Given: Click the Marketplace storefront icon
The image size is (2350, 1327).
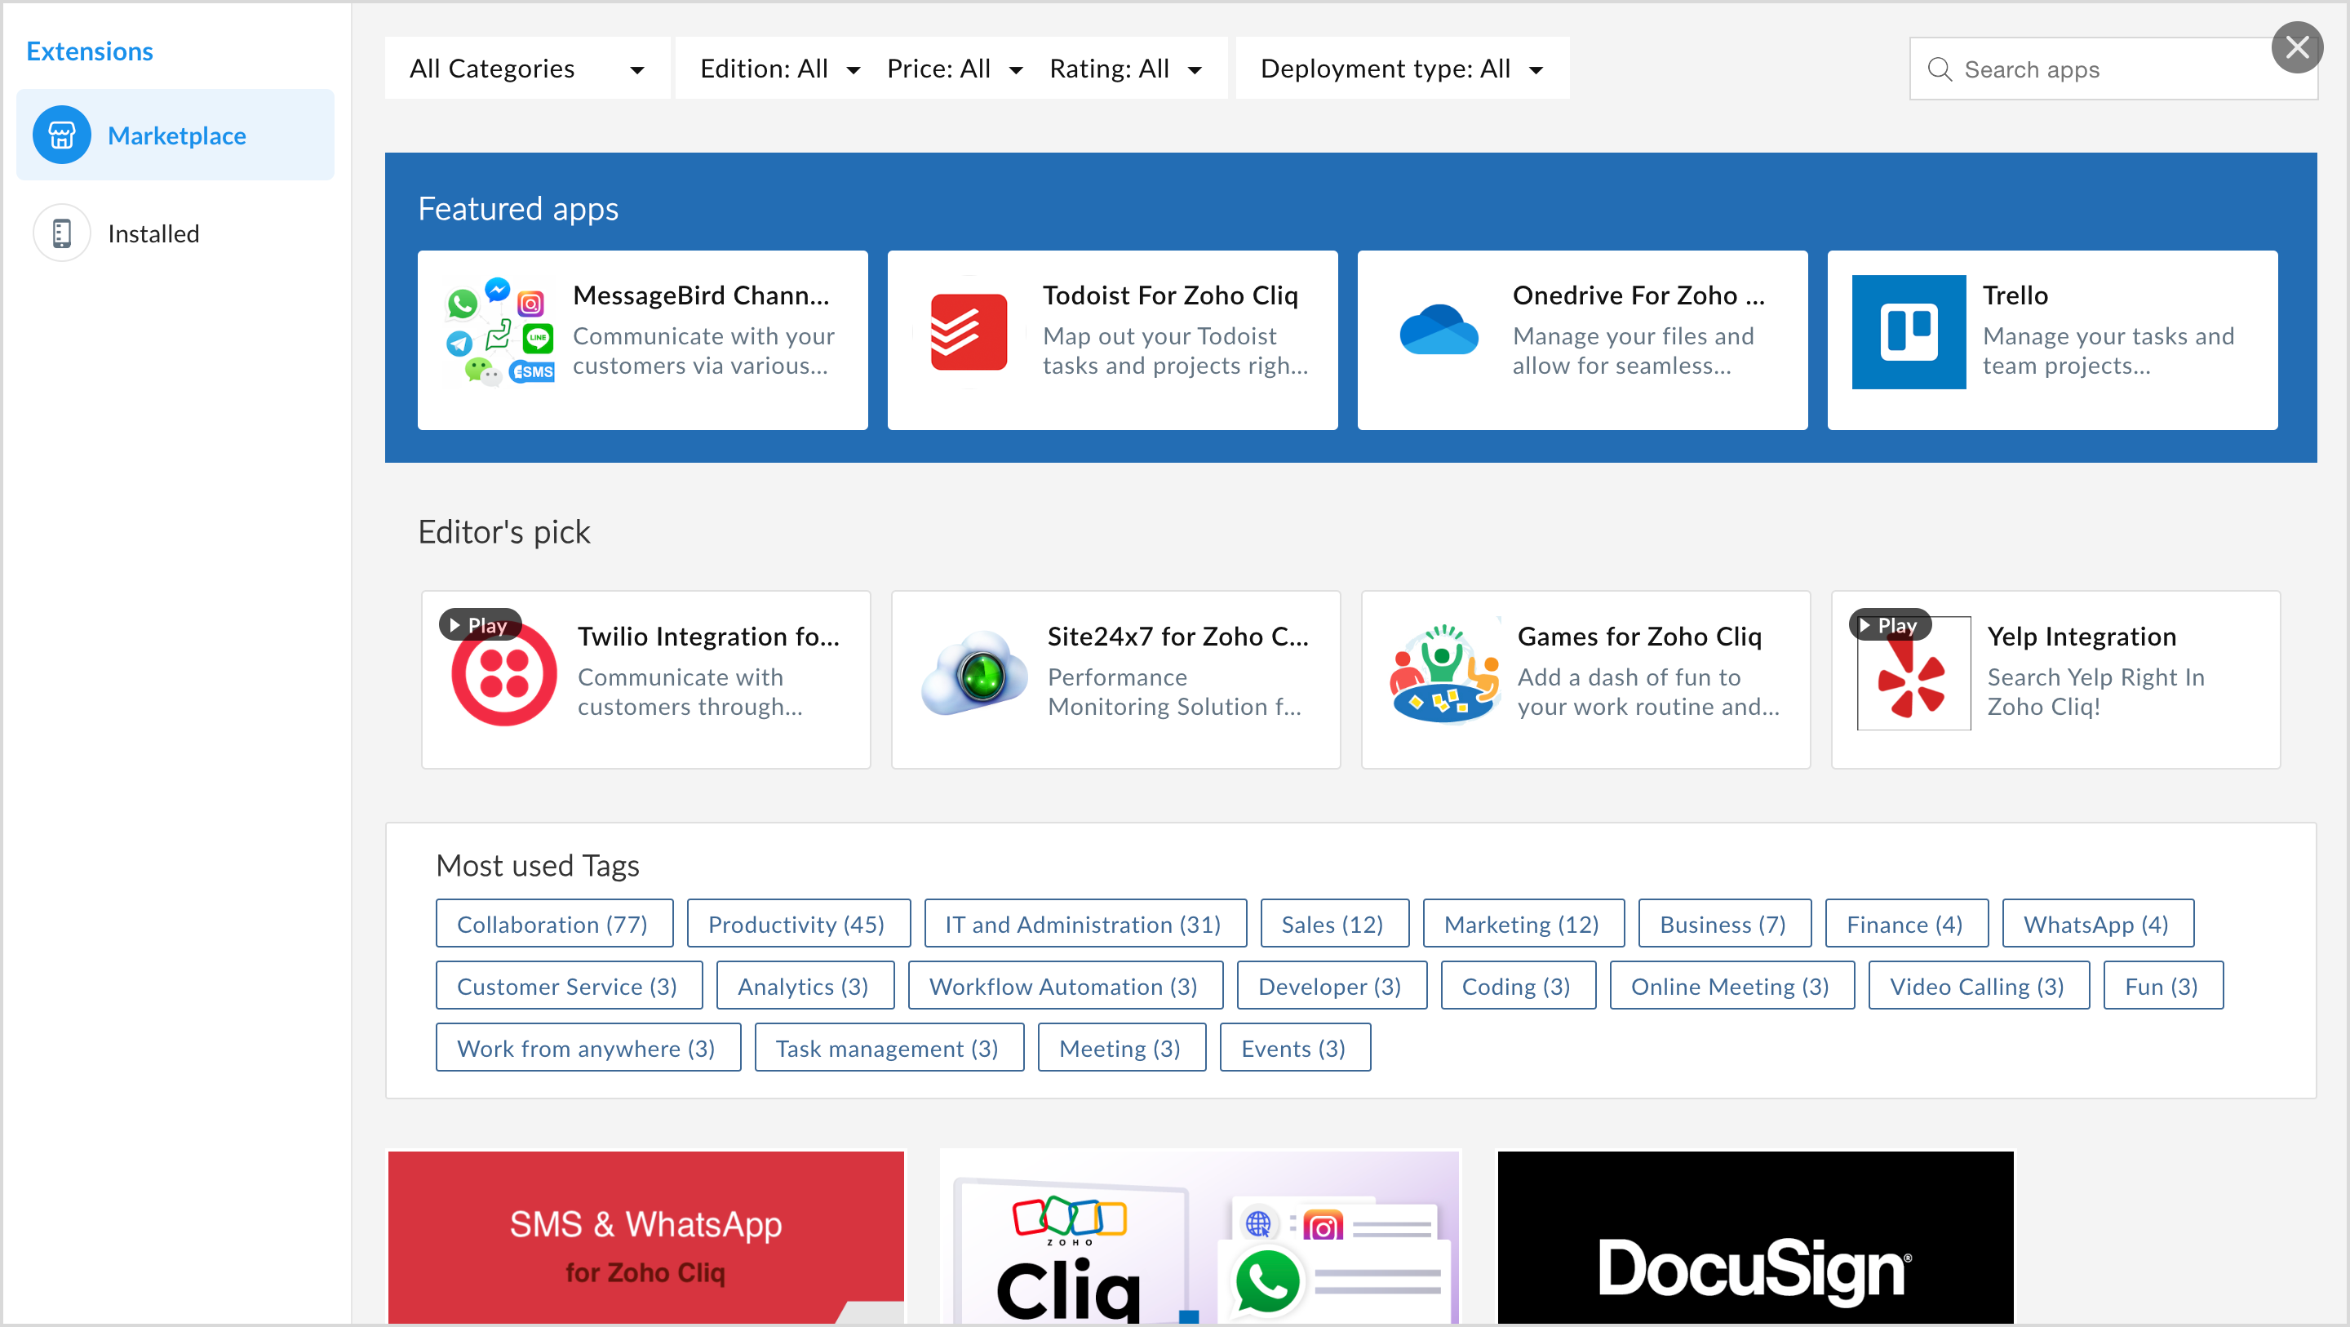Looking at the screenshot, I should 61,135.
